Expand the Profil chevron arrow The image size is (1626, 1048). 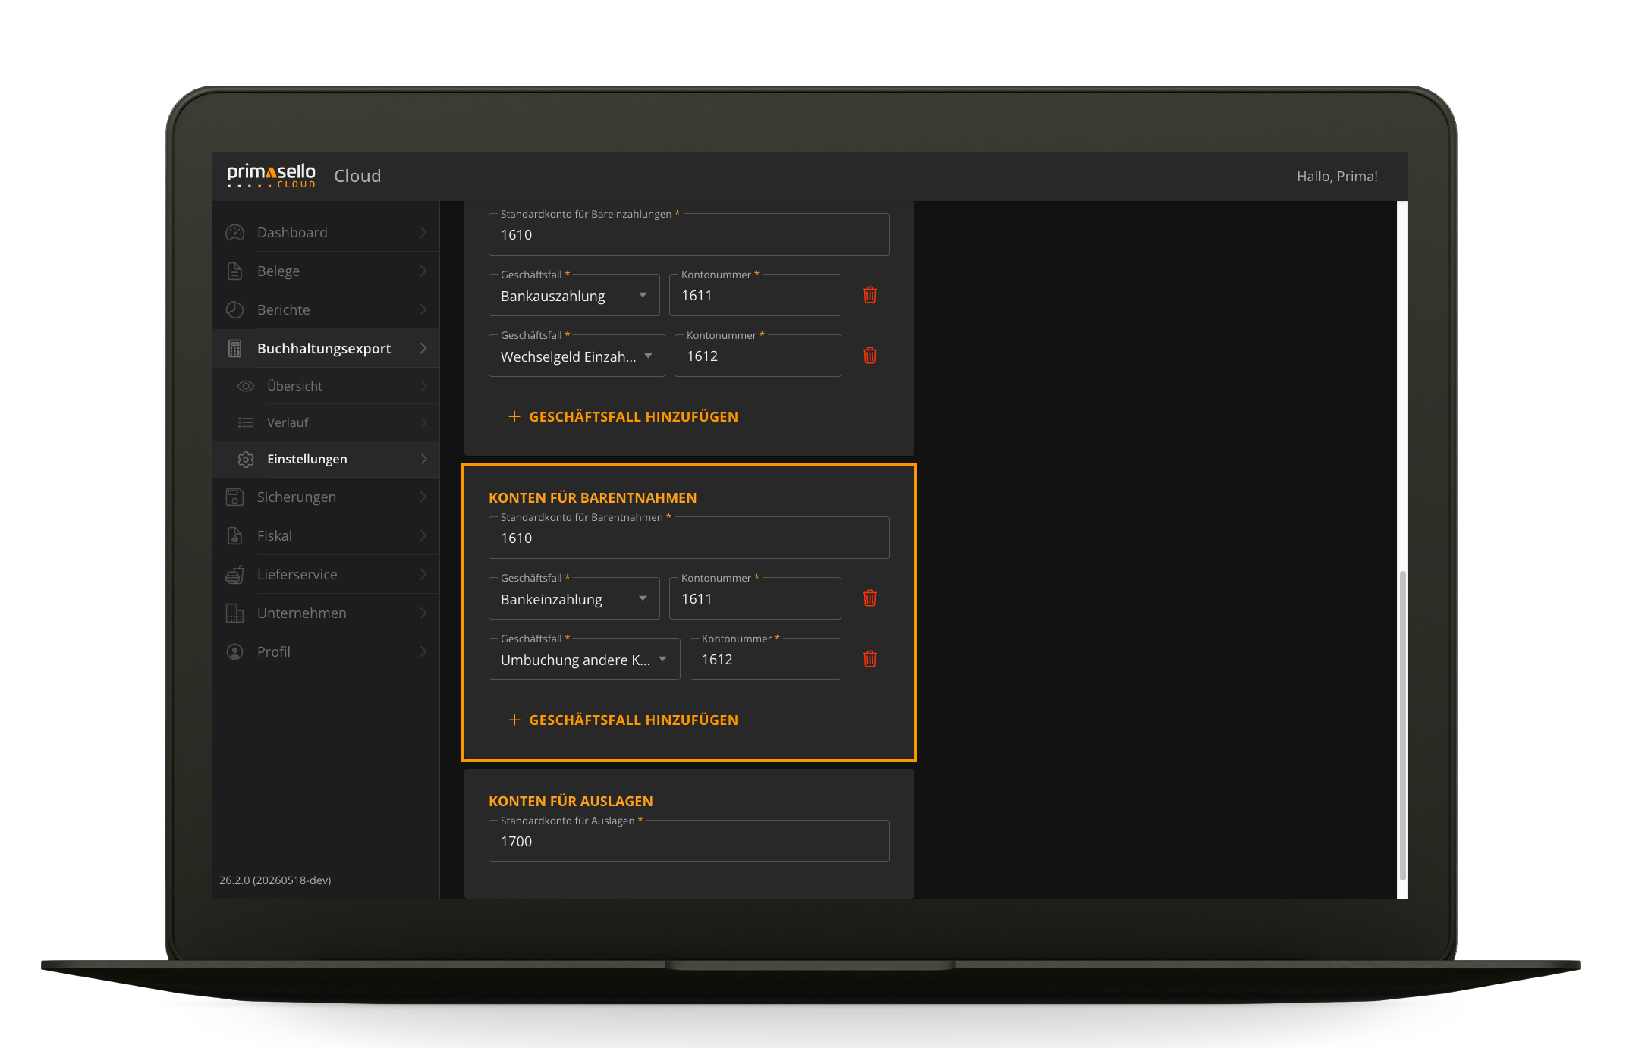tap(423, 652)
